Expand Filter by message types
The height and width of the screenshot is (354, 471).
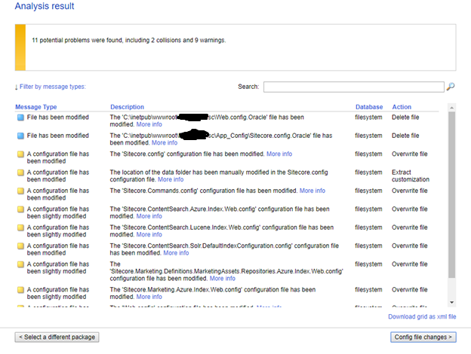pyautogui.click(x=51, y=87)
